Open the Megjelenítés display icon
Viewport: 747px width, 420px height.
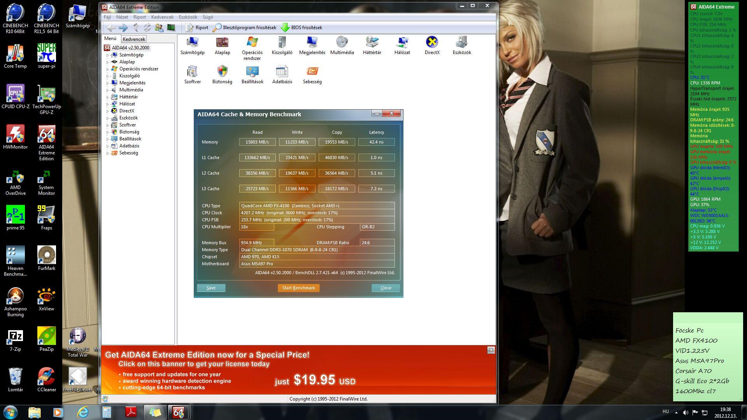coord(312,45)
